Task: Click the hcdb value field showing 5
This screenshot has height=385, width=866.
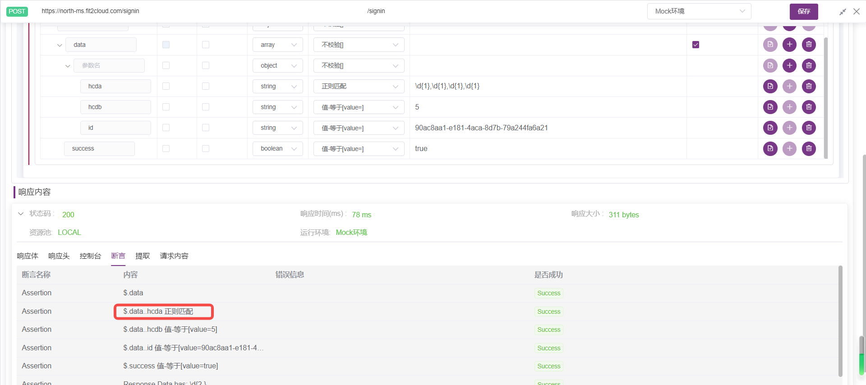Action: tap(548, 107)
